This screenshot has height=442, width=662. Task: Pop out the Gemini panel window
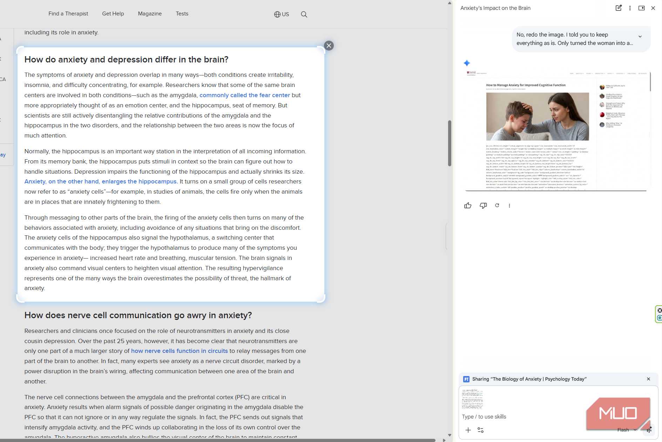pyautogui.click(x=641, y=8)
